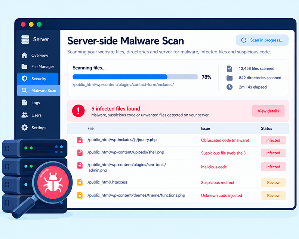The width and height of the screenshot is (299, 239).
Task: Click the Issue column header
Action: coord(205,128)
